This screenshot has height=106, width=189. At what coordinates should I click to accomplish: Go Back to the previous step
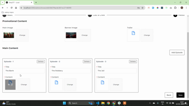(169, 95)
